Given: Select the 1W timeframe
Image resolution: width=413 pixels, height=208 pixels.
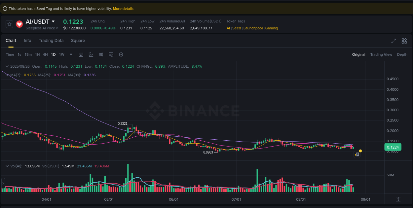Looking at the screenshot, I should click(61, 54).
